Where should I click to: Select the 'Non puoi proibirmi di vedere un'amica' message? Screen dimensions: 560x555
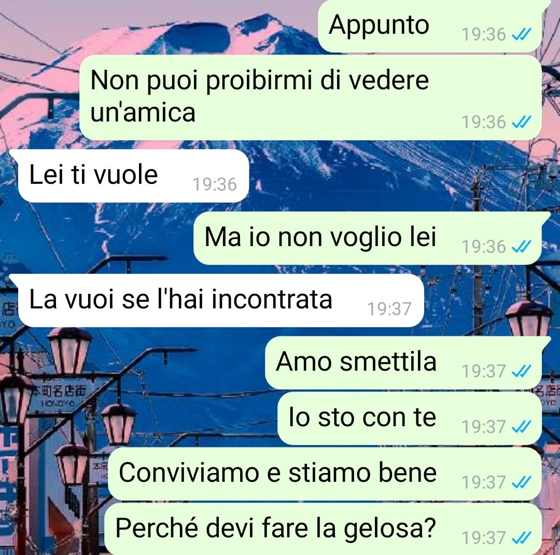pos(311,97)
